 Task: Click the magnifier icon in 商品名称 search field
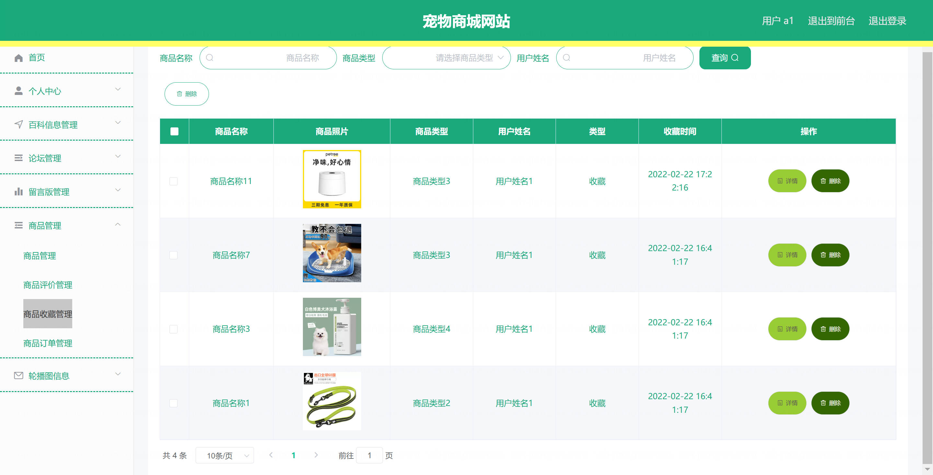coord(210,58)
